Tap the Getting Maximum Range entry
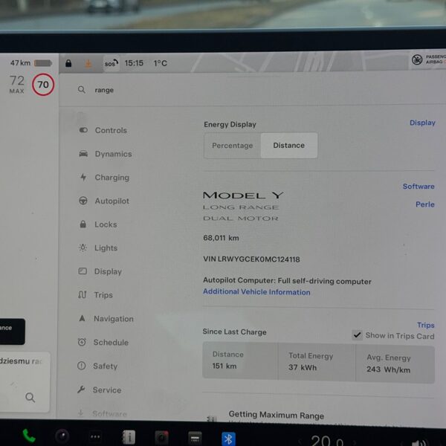446x446 pixels. [277, 416]
